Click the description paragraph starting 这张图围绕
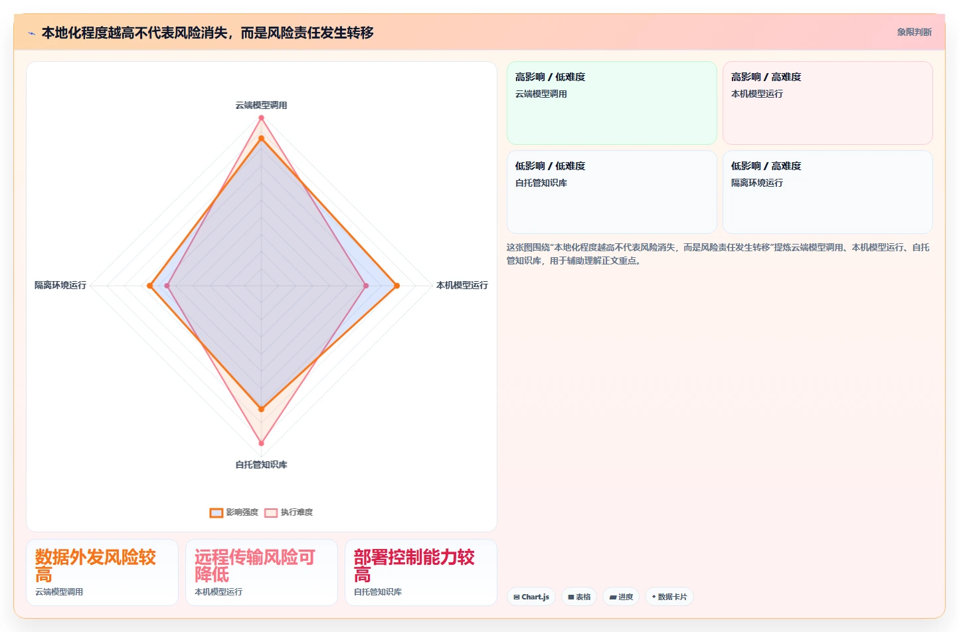The image size is (959, 632). (718, 254)
